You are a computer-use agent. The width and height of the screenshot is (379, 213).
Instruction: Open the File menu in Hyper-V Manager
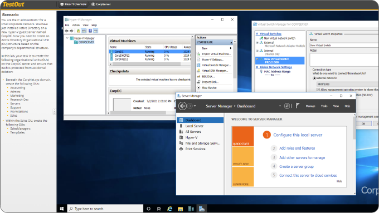point(67,25)
